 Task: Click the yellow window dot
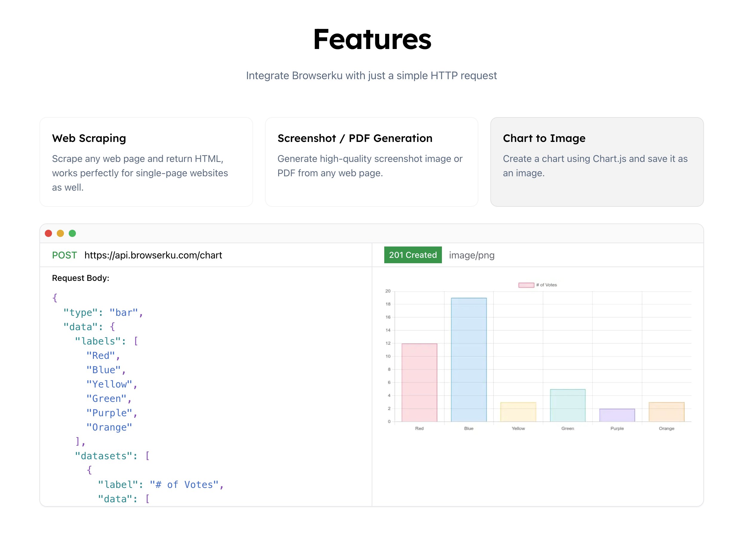click(x=60, y=233)
